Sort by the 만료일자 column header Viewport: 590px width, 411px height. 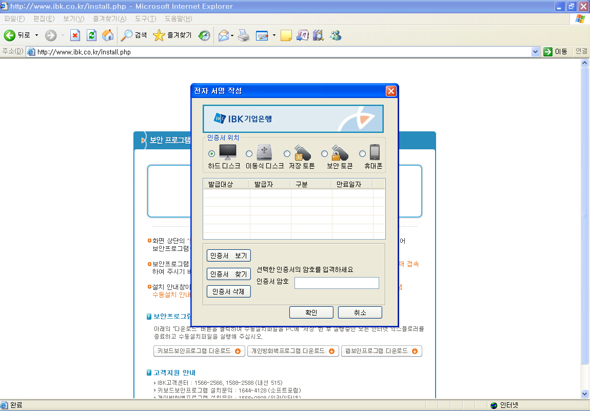(352, 184)
